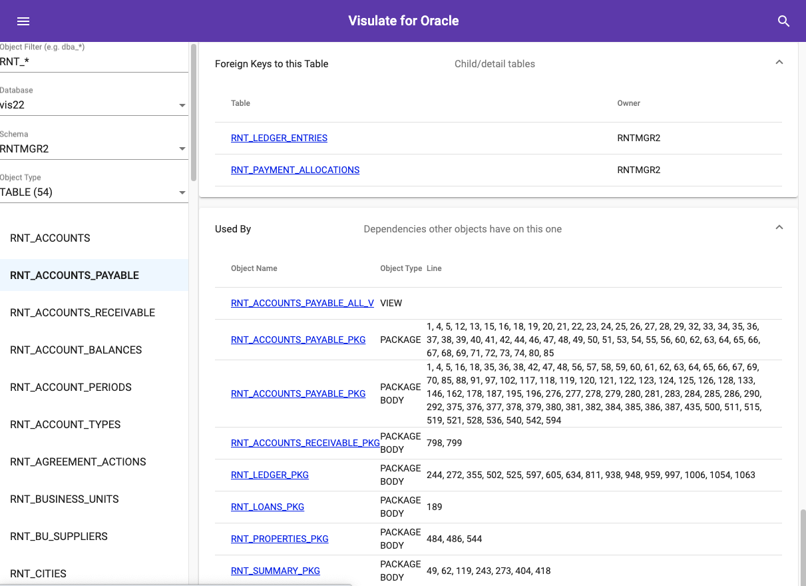This screenshot has width=806, height=586.
Task: Open the RNT_PAYMENT_ALLOCATIONS table link
Action: coord(295,170)
